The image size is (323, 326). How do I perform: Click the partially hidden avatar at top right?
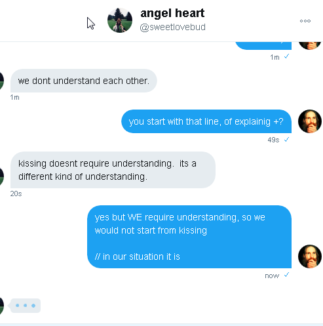310,45
